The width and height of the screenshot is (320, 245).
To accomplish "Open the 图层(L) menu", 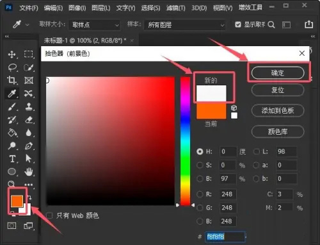I will [x=101, y=8].
